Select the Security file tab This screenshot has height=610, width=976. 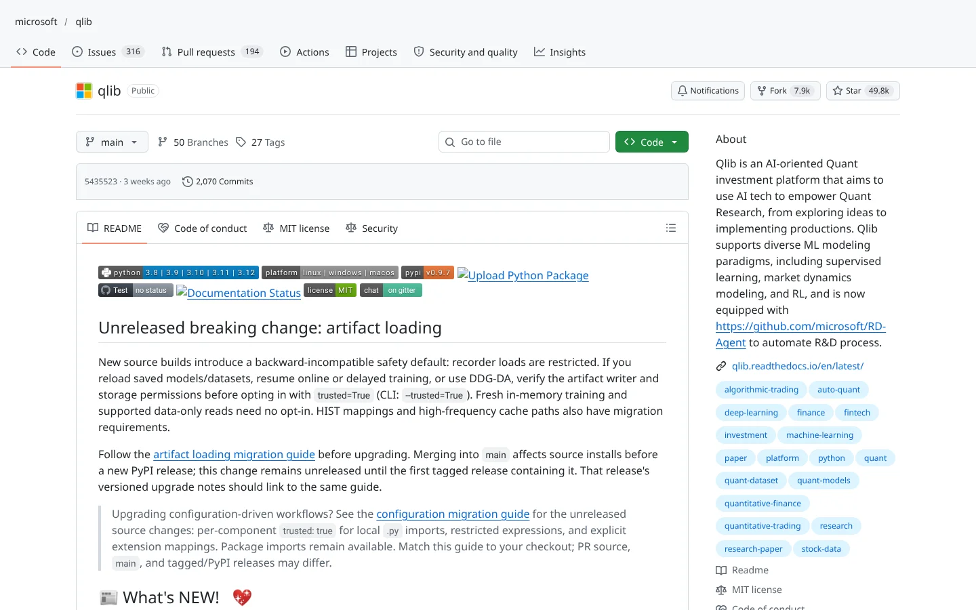[371, 228]
